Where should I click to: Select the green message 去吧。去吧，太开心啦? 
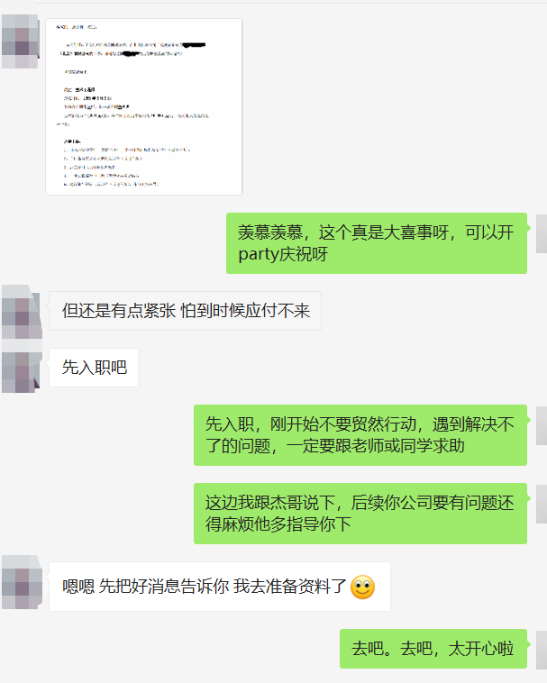433,649
